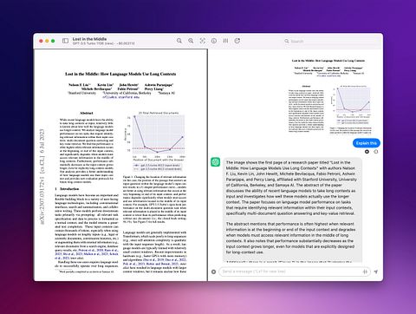Click the green ChatGPT avatar icon

(x=215, y=162)
